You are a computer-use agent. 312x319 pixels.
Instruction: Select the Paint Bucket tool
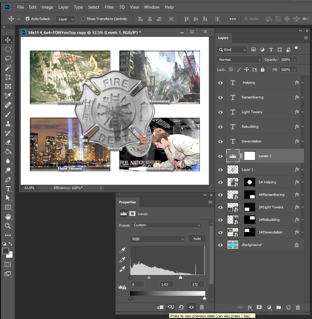point(8,151)
